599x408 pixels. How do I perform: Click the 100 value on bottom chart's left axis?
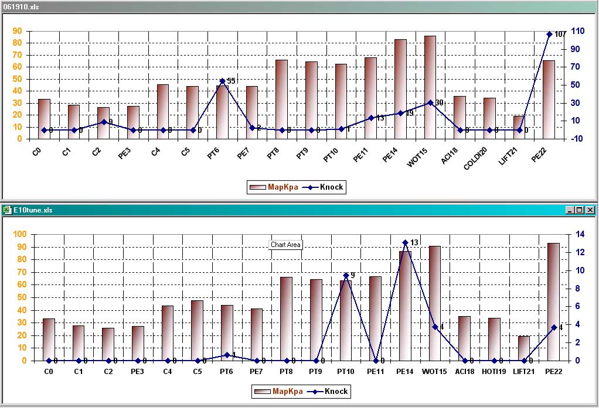click(20, 234)
